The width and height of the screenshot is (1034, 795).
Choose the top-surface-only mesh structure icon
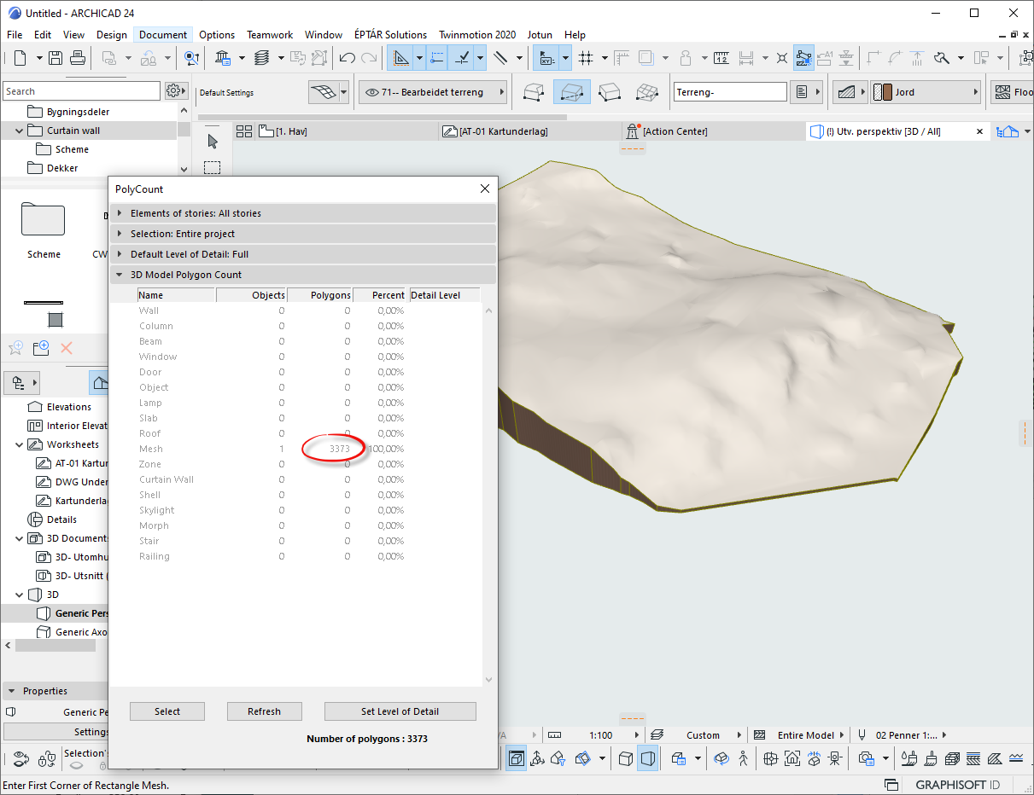coord(535,92)
